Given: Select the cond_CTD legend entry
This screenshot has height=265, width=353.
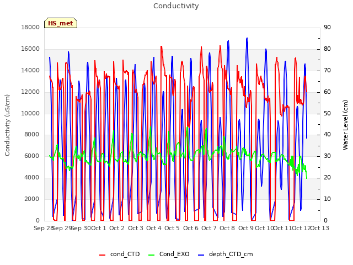Looking at the screenshot, I should (x=120, y=254).
